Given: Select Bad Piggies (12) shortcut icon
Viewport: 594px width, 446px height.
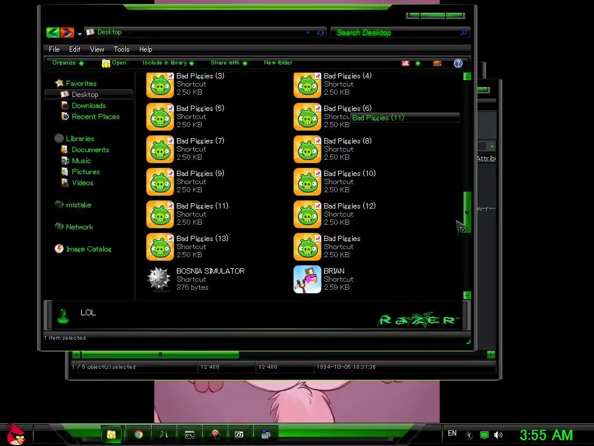Looking at the screenshot, I should (307, 215).
